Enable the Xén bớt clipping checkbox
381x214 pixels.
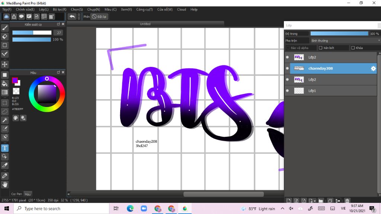[x=320, y=48]
